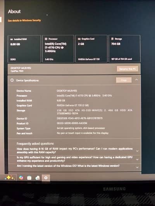Click the Product ID value 00330-50000
Image resolution: width=155 pixels, height=206 pixels.
point(72,123)
